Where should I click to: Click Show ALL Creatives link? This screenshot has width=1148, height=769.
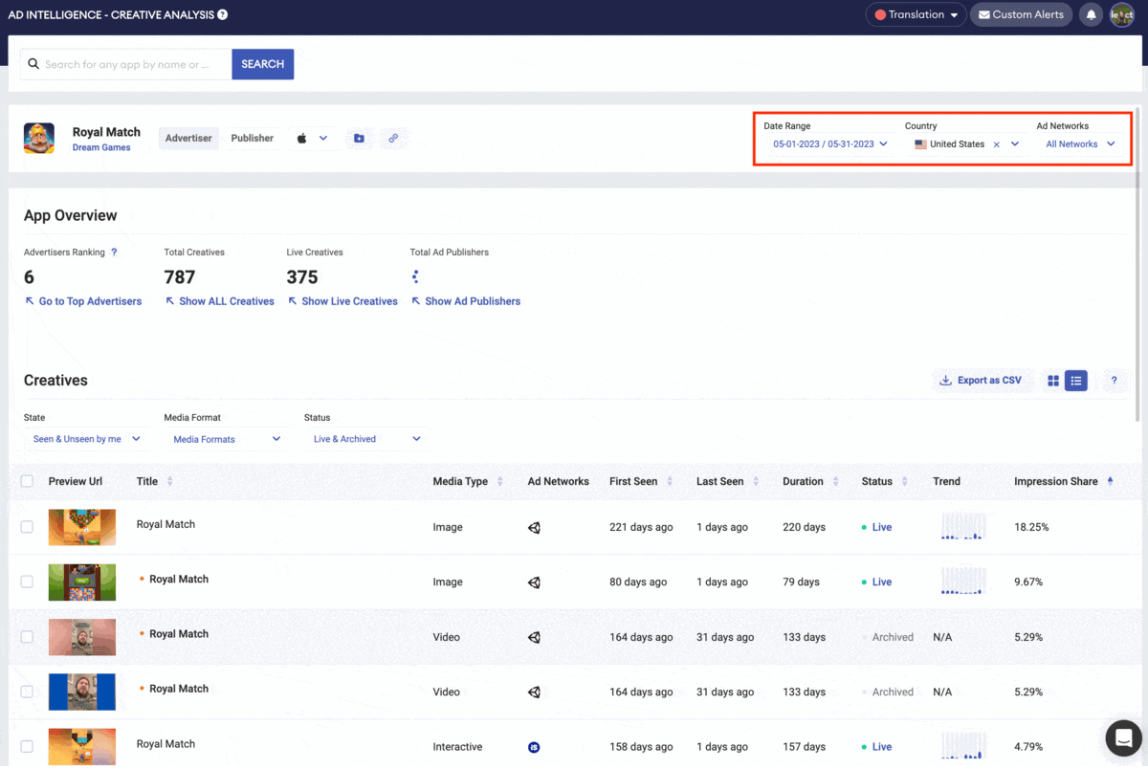point(220,301)
